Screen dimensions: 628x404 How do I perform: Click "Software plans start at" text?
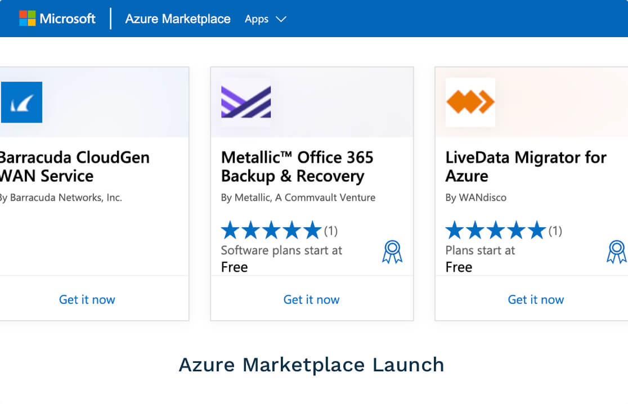281,250
